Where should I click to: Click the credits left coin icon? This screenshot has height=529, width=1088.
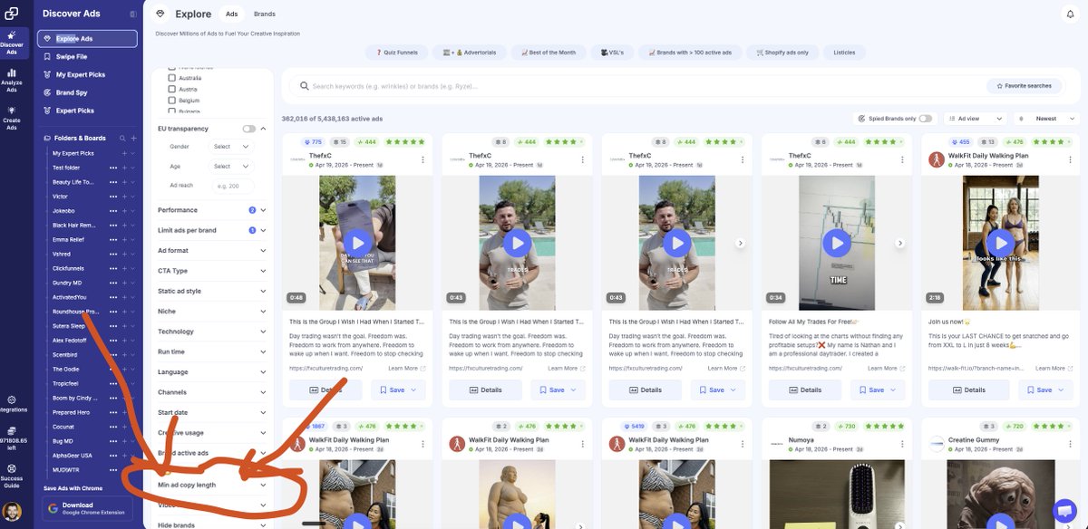[x=12, y=430]
